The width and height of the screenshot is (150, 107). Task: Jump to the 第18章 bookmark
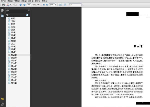14,77
